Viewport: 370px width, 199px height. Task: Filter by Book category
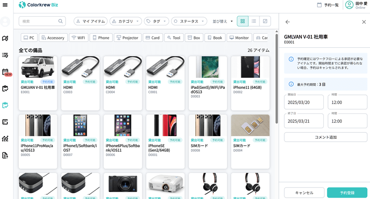point(215,38)
